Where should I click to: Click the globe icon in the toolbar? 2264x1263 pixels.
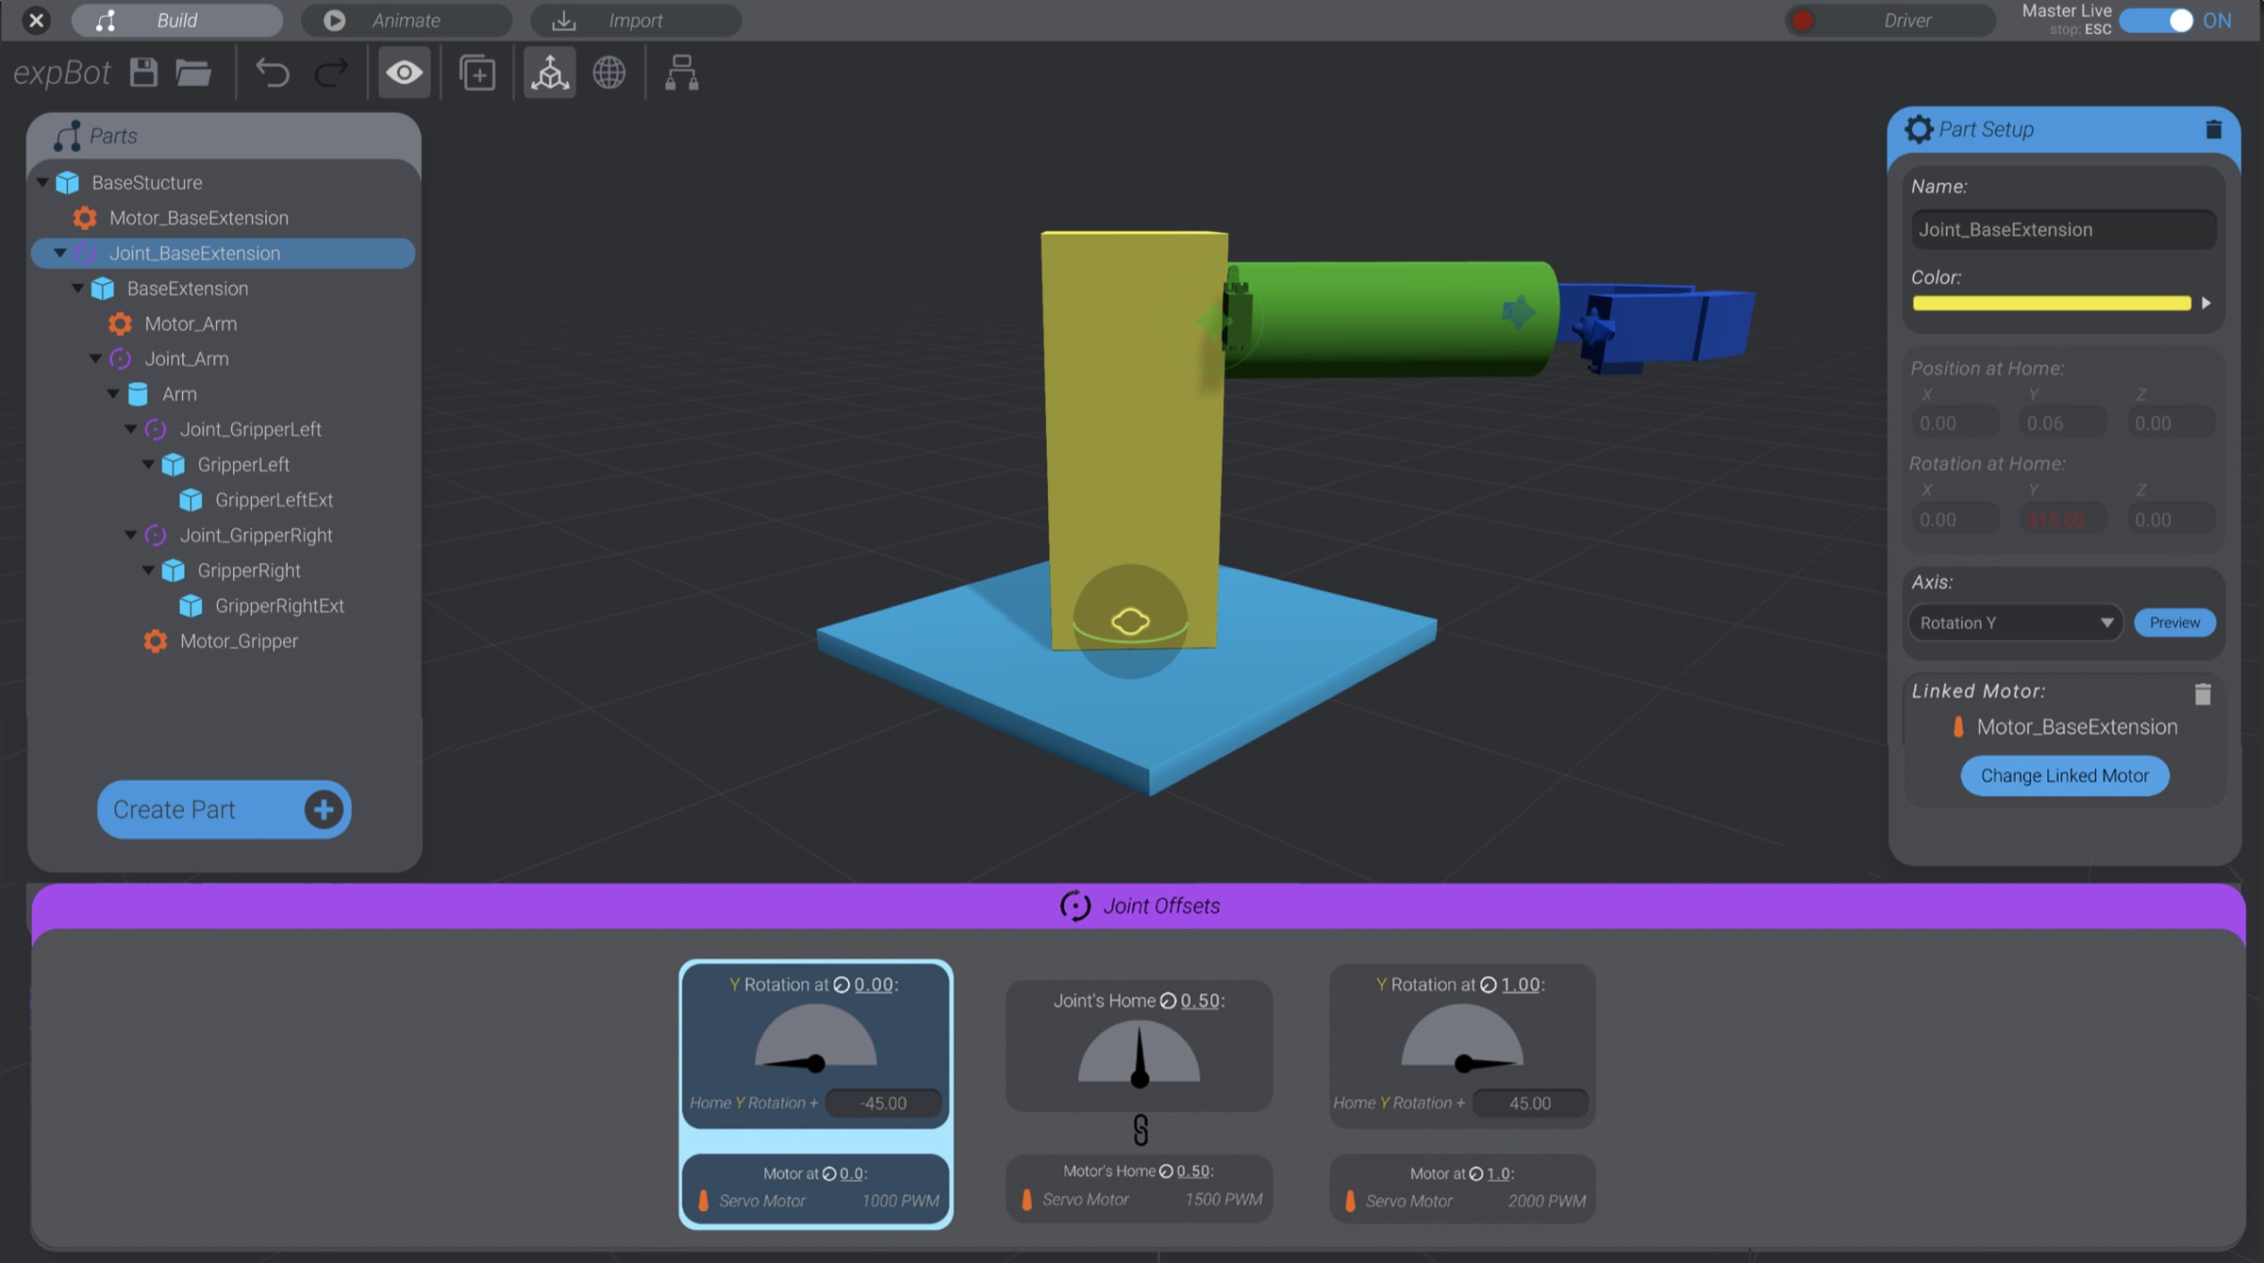click(x=608, y=73)
